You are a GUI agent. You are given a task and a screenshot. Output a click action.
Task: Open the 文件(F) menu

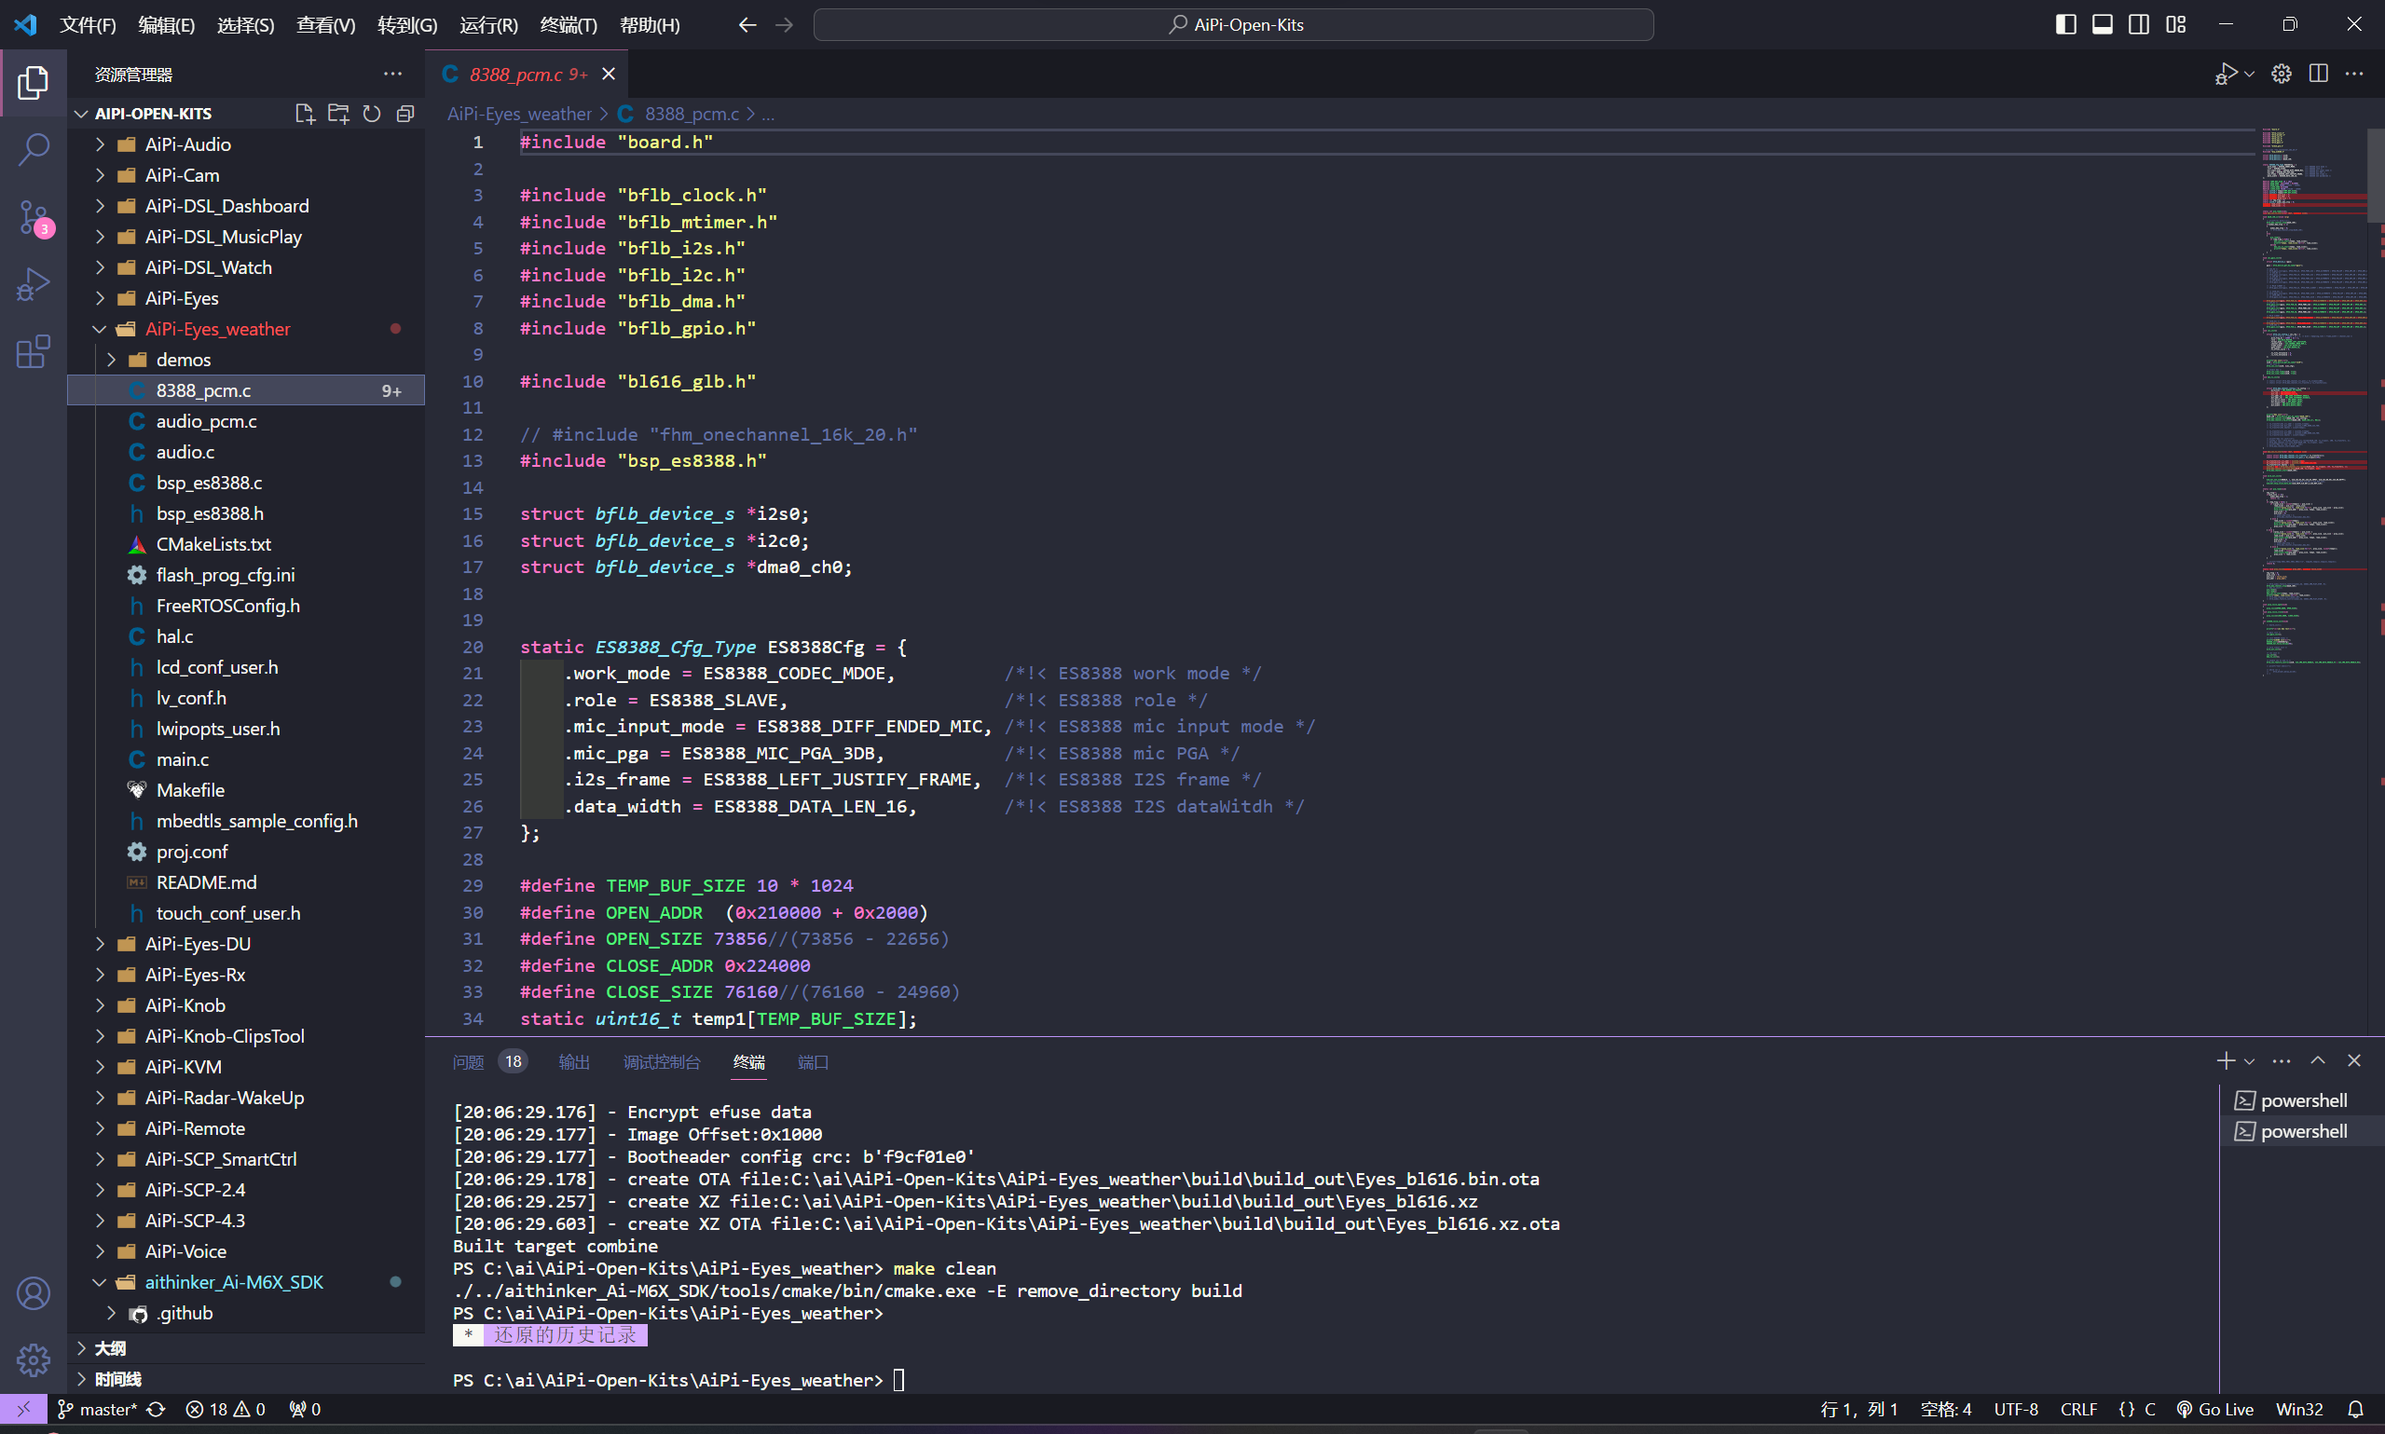[x=88, y=25]
